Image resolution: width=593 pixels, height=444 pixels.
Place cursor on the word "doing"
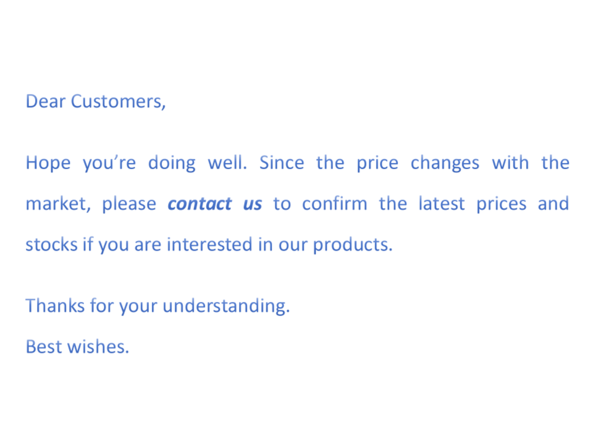click(171, 164)
